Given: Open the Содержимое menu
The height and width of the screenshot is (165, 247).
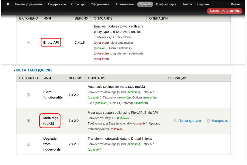Looking at the screenshot, I should click(57, 4).
